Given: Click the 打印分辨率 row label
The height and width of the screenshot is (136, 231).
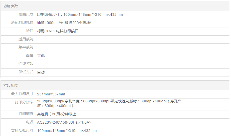Looking at the screenshot, I should [x=24, y=102].
